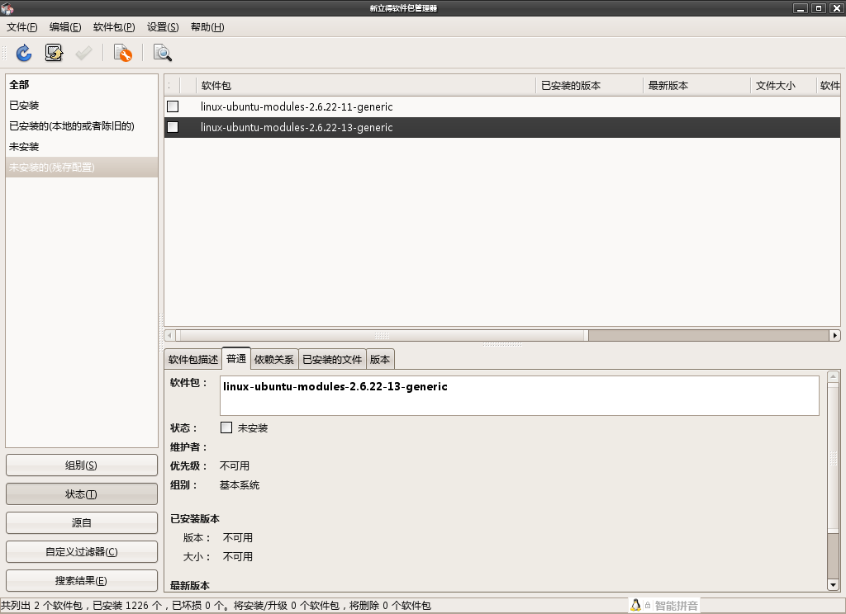Select the 未安装的(残存配置) filter

82,167
